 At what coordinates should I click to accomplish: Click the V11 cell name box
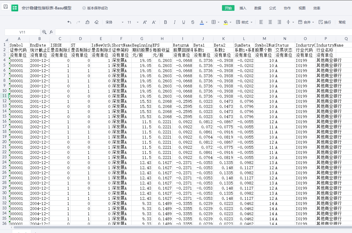click(x=22, y=32)
